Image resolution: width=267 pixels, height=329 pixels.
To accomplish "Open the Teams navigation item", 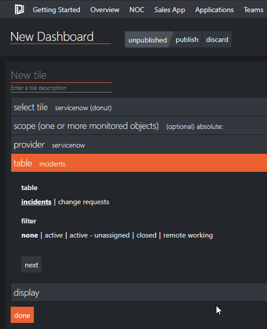I will point(253,10).
